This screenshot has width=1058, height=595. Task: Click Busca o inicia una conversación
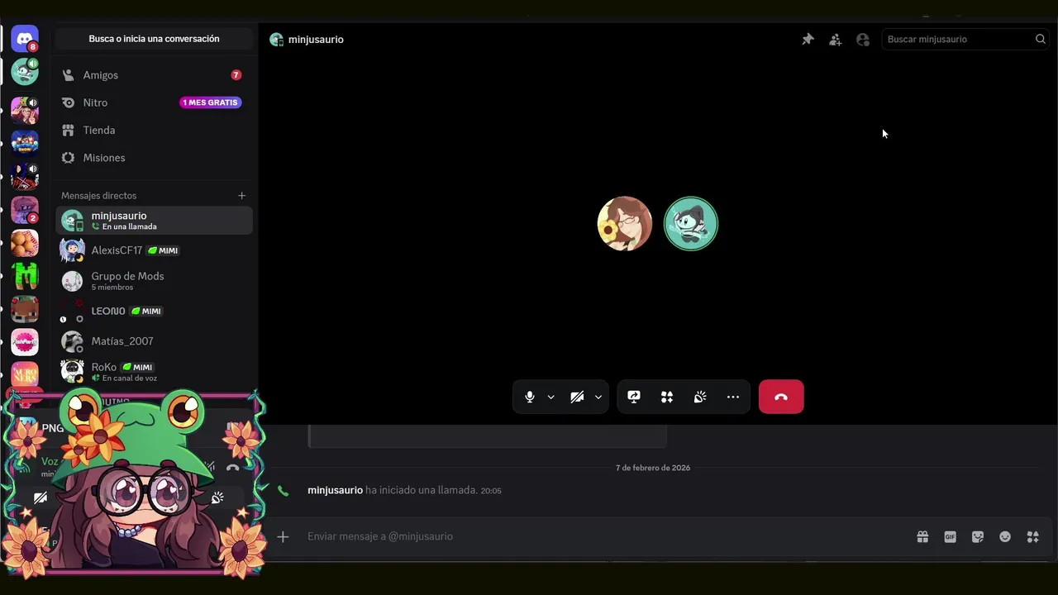click(x=154, y=39)
